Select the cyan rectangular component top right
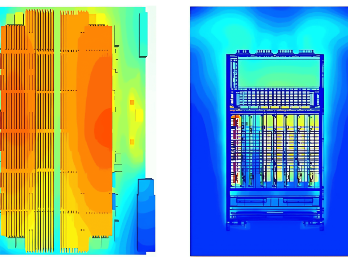This screenshot has width=348, height=261. [144, 34]
